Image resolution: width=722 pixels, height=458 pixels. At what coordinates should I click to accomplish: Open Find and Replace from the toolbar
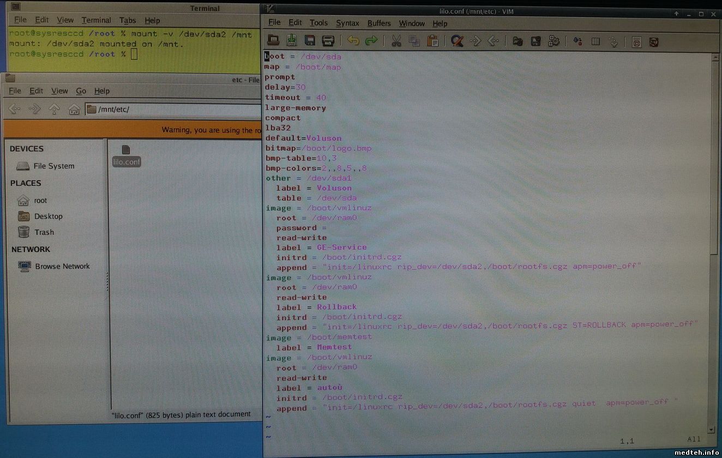click(x=457, y=40)
